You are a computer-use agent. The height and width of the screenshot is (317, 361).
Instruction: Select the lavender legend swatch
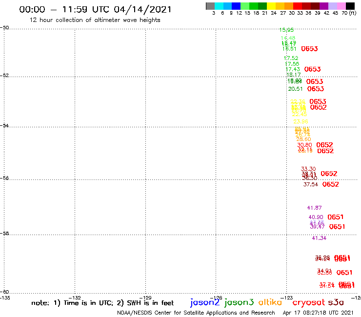[x=332, y=6]
